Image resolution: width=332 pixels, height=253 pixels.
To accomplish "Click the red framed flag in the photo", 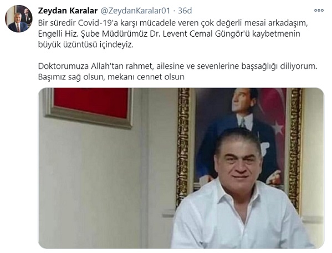I will [x=90, y=103].
